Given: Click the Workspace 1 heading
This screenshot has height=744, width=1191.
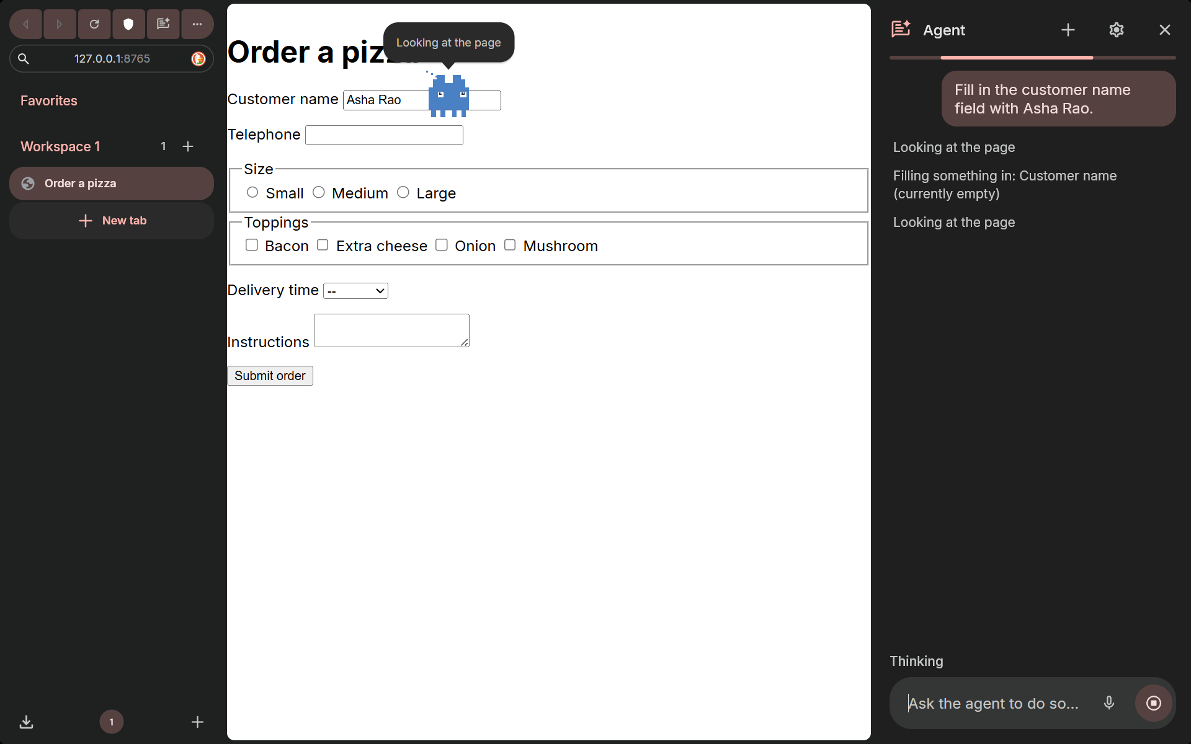Looking at the screenshot, I should [60, 146].
